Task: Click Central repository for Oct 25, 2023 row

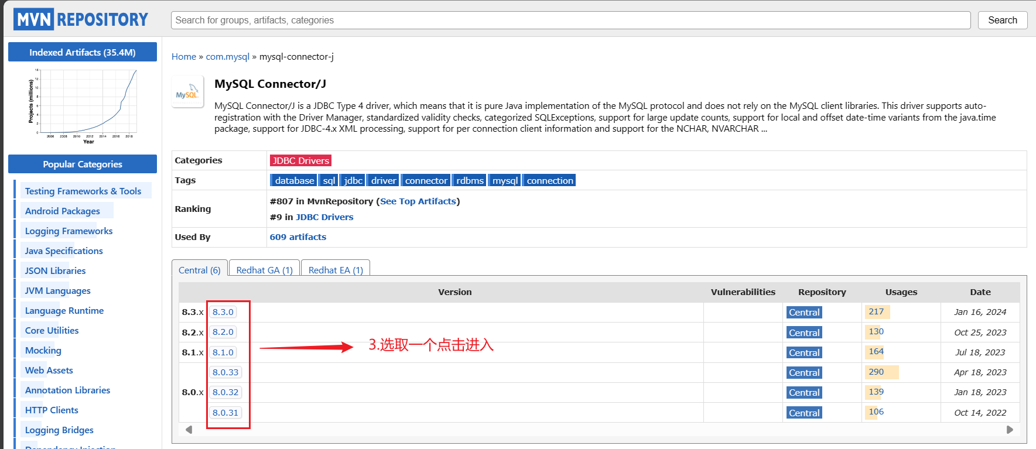Action: click(804, 333)
